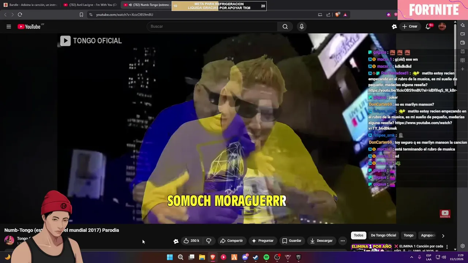The height and width of the screenshot is (263, 468).
Task: Click the Buscar search input field
Action: (x=212, y=26)
